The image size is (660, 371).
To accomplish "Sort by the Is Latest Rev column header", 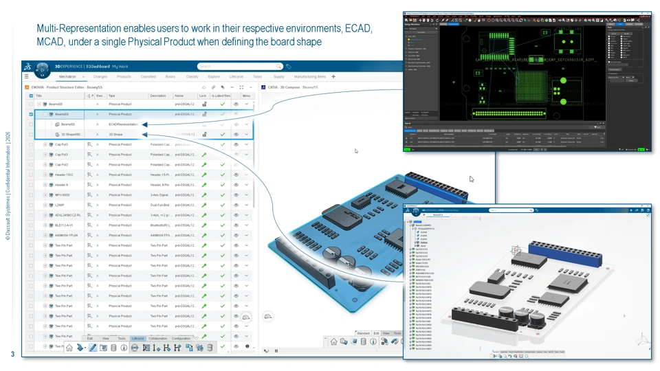I will click(x=221, y=96).
